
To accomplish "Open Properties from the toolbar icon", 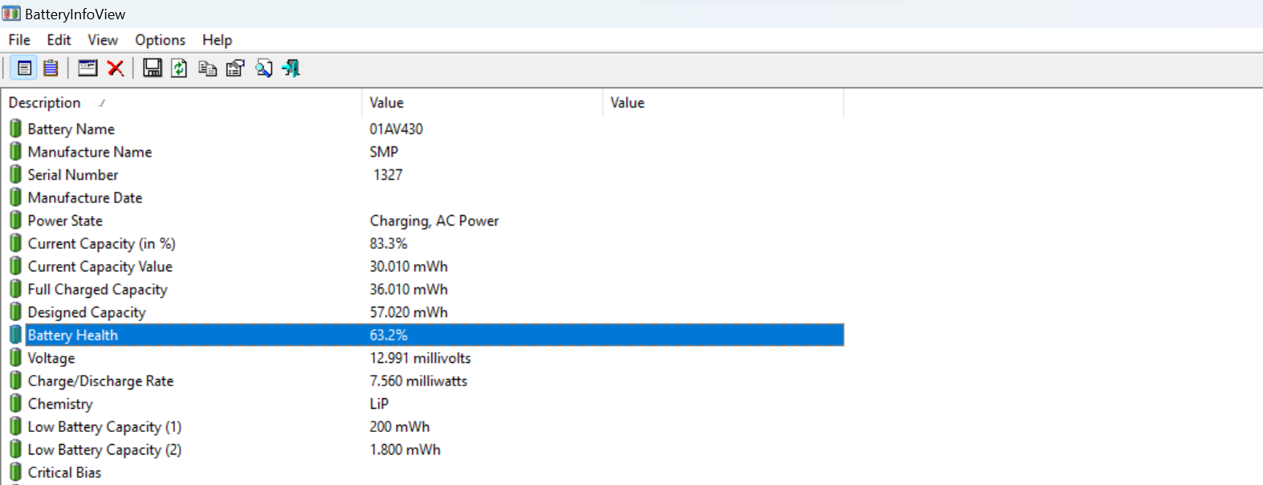I will (235, 68).
